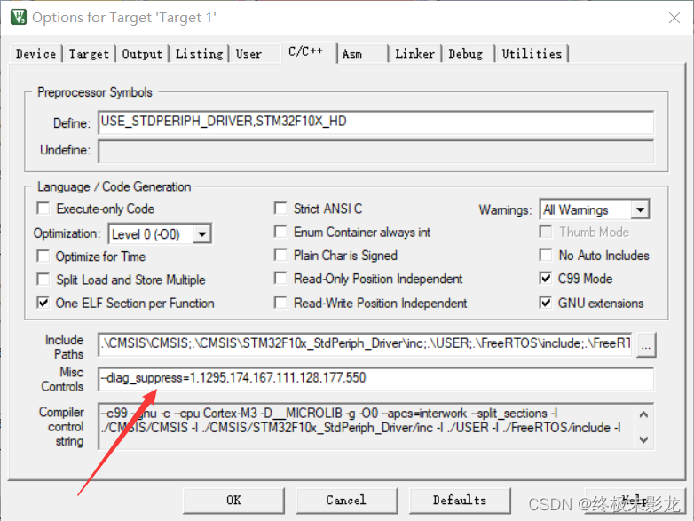Check No Auto Includes
This screenshot has width=694, height=521.
click(546, 255)
